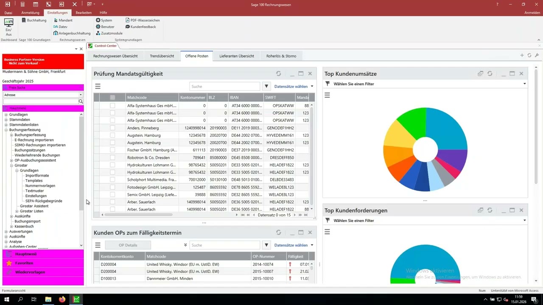Expand the Auswertungen tree node
This screenshot has width=543, height=305.
coord(6,232)
